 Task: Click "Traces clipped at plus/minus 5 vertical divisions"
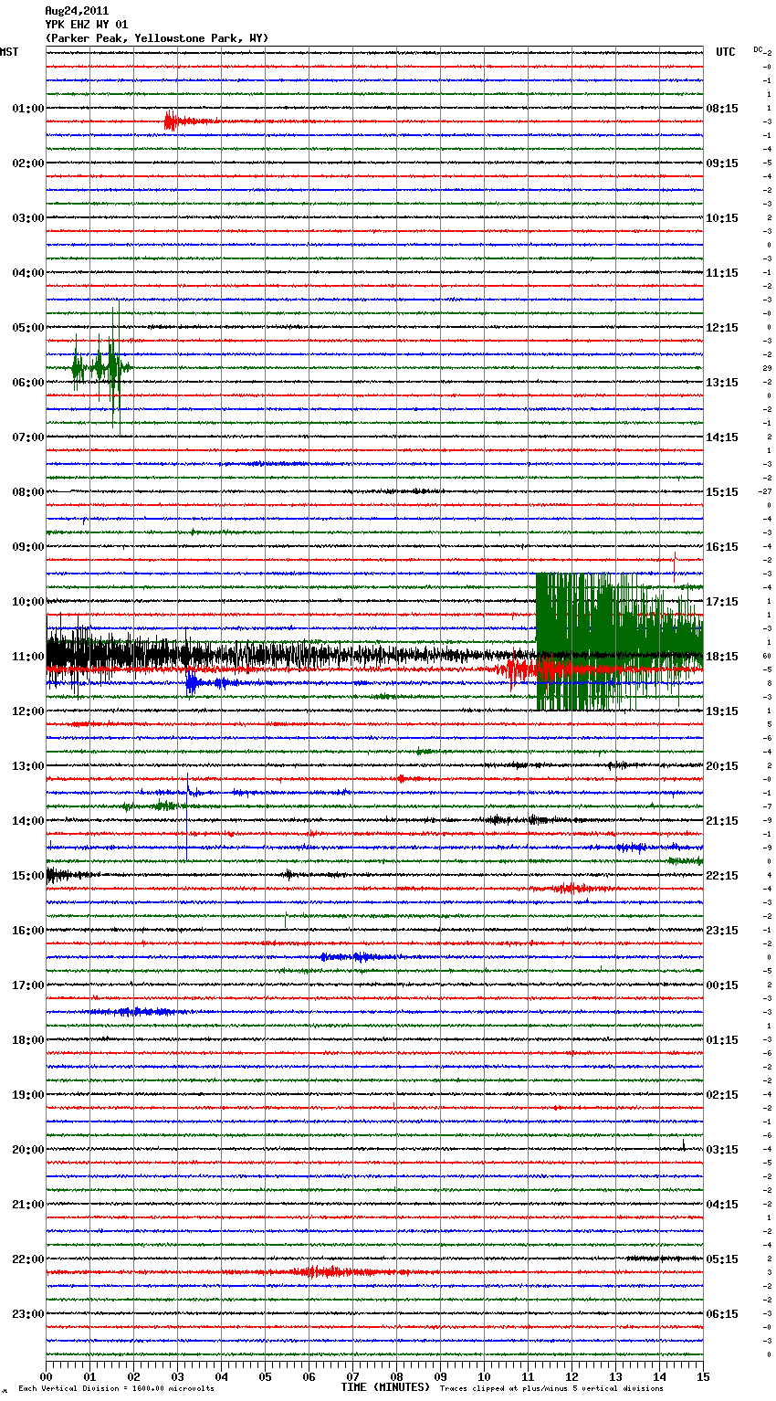click(x=551, y=1388)
